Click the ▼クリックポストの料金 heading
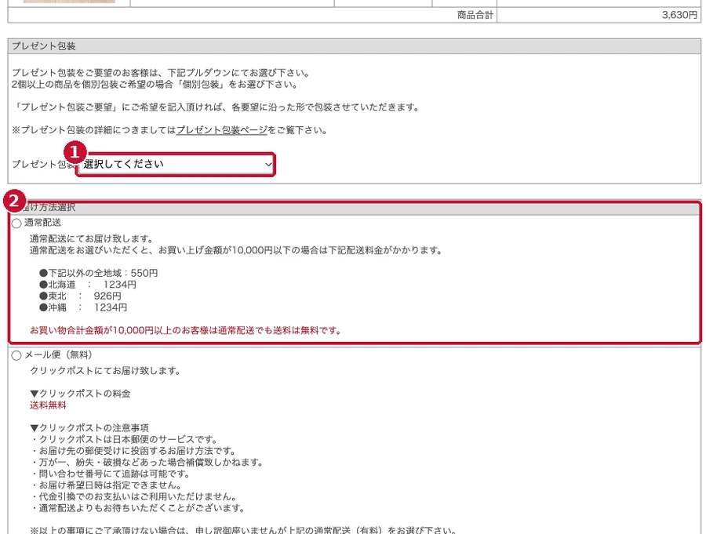This screenshot has width=706, height=534. 80,394
